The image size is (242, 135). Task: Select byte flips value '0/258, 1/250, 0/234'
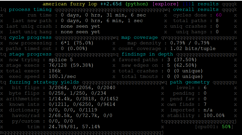[x=77, y=93]
